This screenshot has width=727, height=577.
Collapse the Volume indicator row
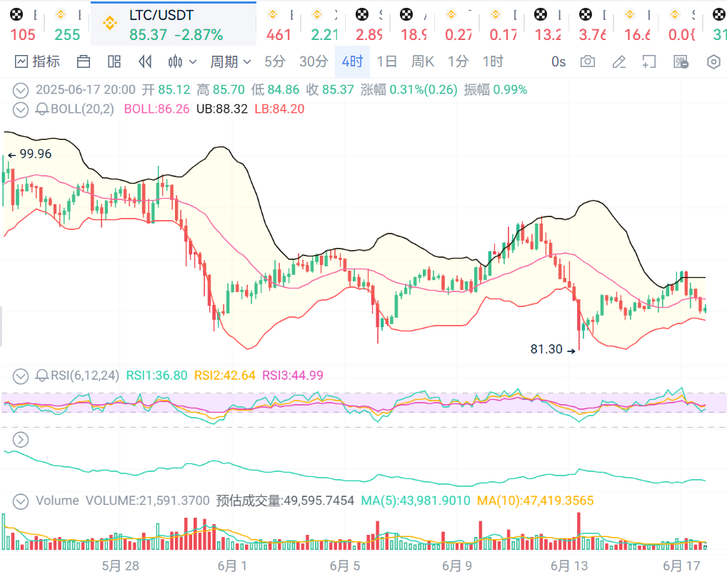coord(21,501)
